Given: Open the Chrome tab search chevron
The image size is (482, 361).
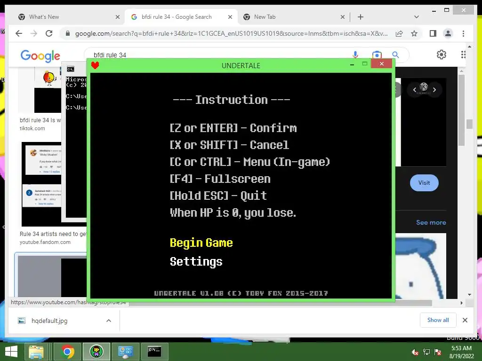Looking at the screenshot, I should click(416, 17).
